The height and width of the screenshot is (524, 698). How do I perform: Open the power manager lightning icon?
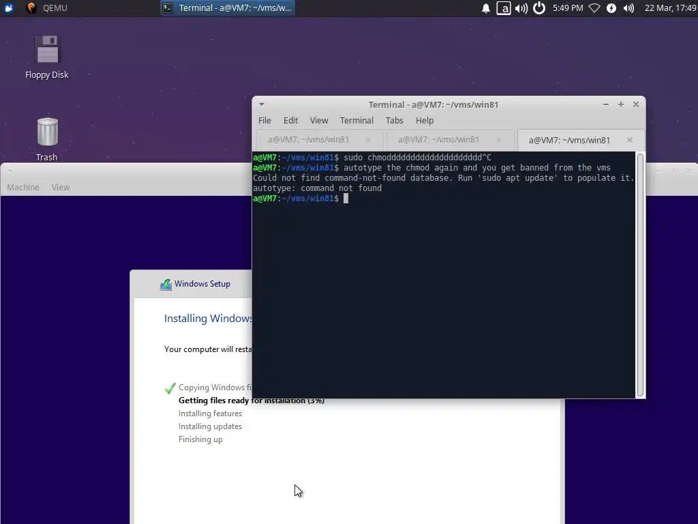tap(611, 8)
